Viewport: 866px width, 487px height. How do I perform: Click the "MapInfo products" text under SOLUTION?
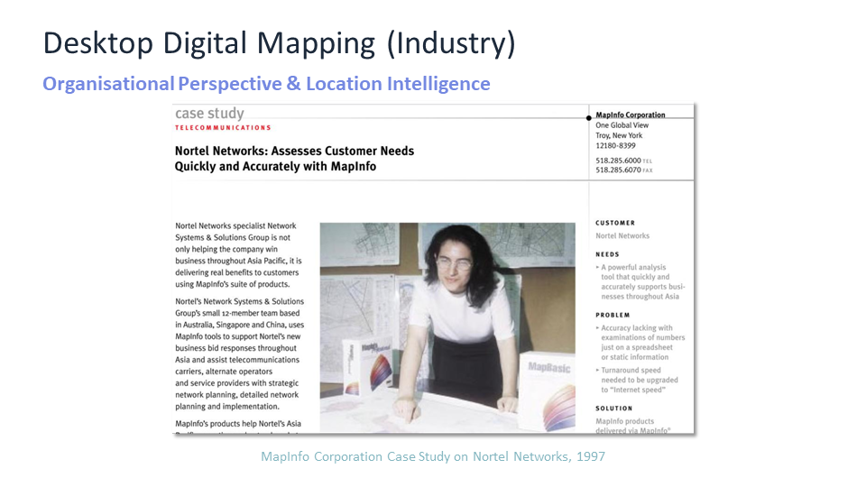pyautogui.click(x=624, y=421)
